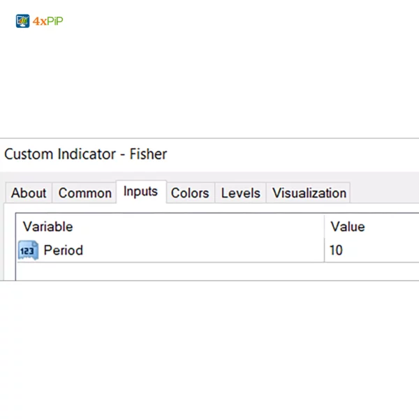Click divider between Period and its value

324,250
